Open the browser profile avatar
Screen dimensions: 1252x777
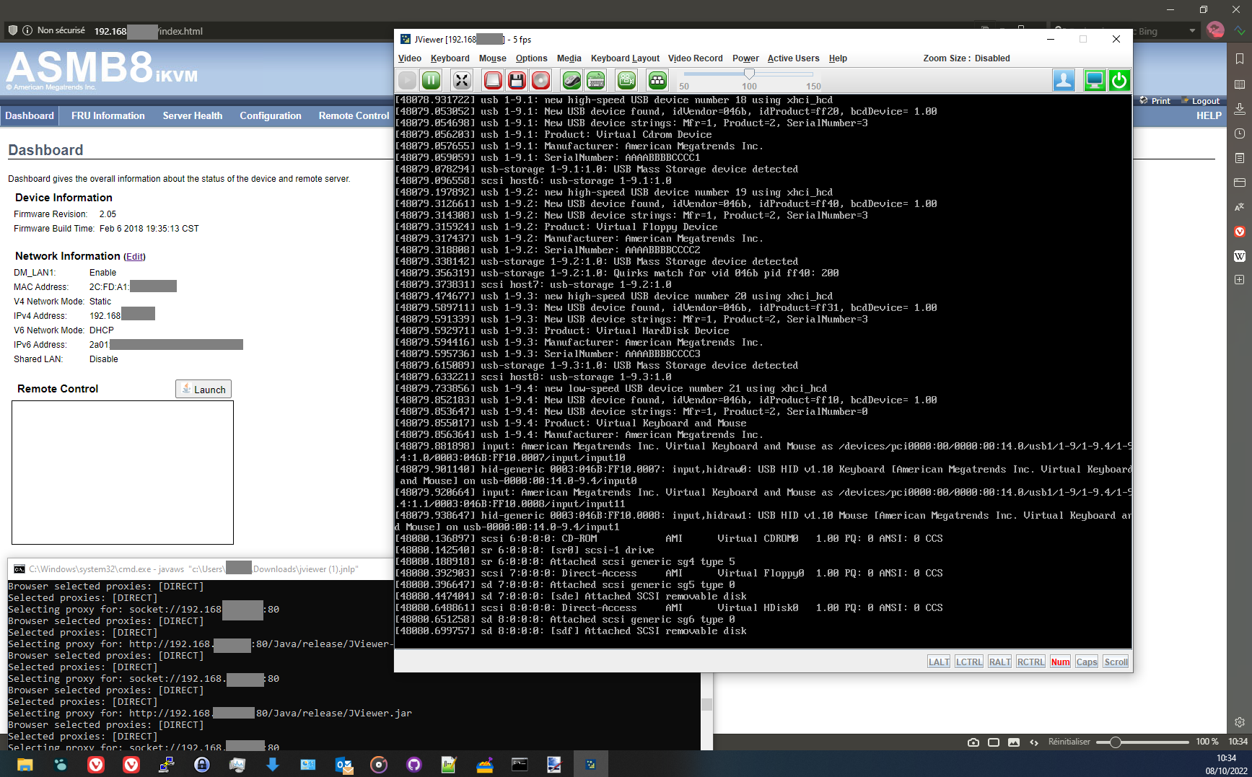[1215, 30]
